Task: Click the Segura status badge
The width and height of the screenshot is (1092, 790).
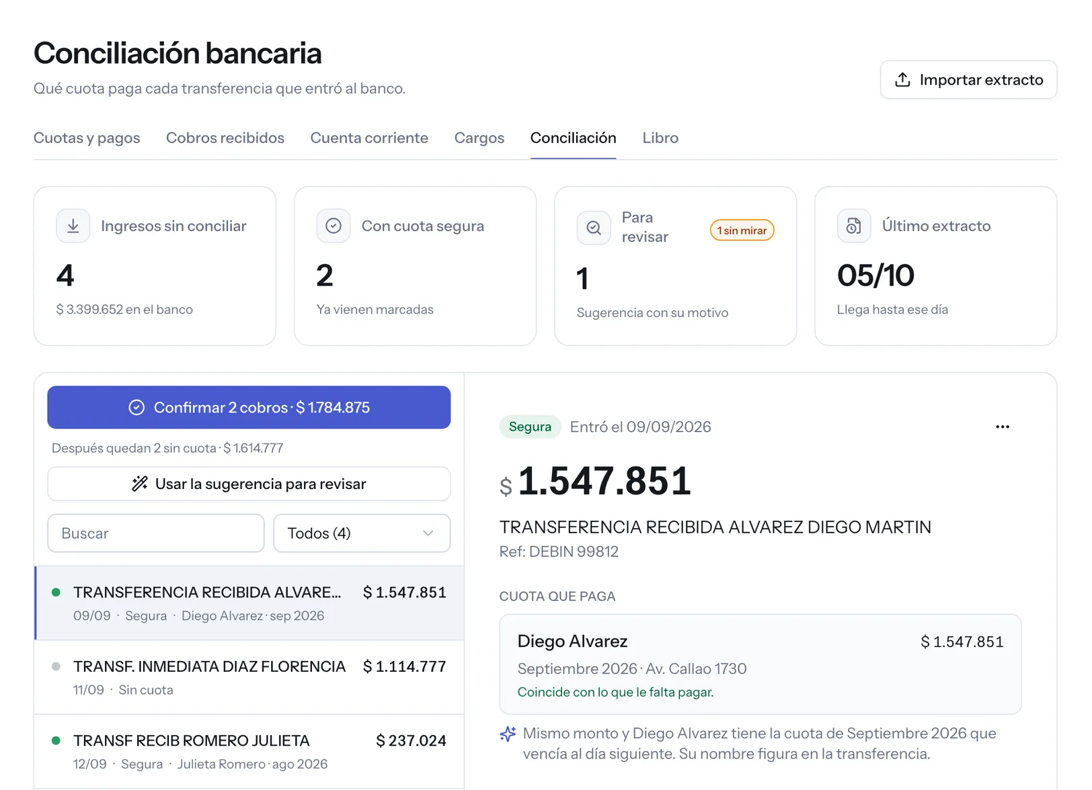Action: (x=530, y=427)
